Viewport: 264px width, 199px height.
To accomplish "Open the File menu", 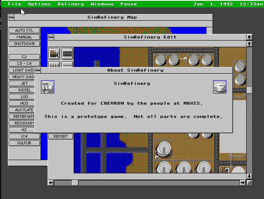I will [x=14, y=4].
